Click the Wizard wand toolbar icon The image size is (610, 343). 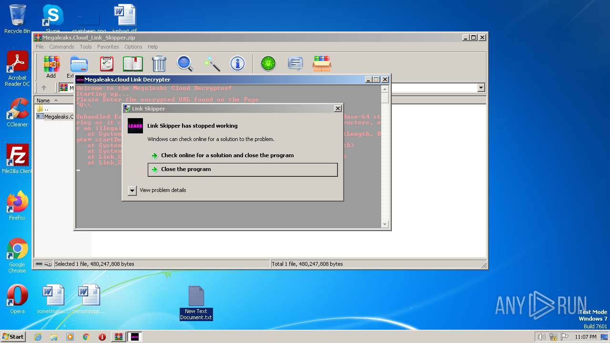click(x=211, y=63)
